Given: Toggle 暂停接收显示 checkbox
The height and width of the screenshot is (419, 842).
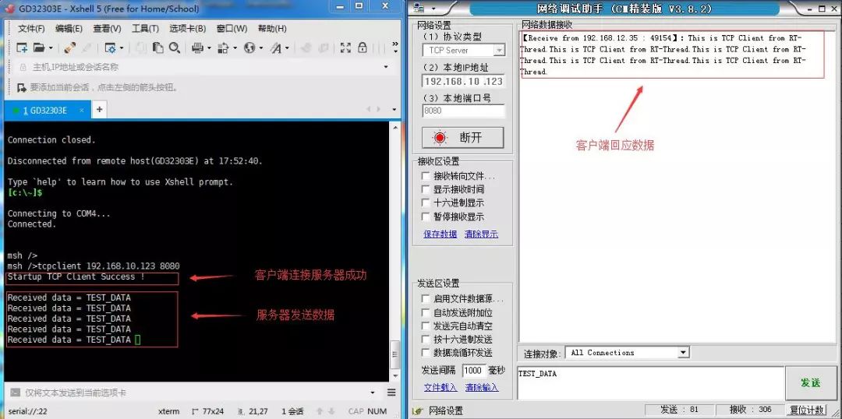Looking at the screenshot, I should click(426, 217).
